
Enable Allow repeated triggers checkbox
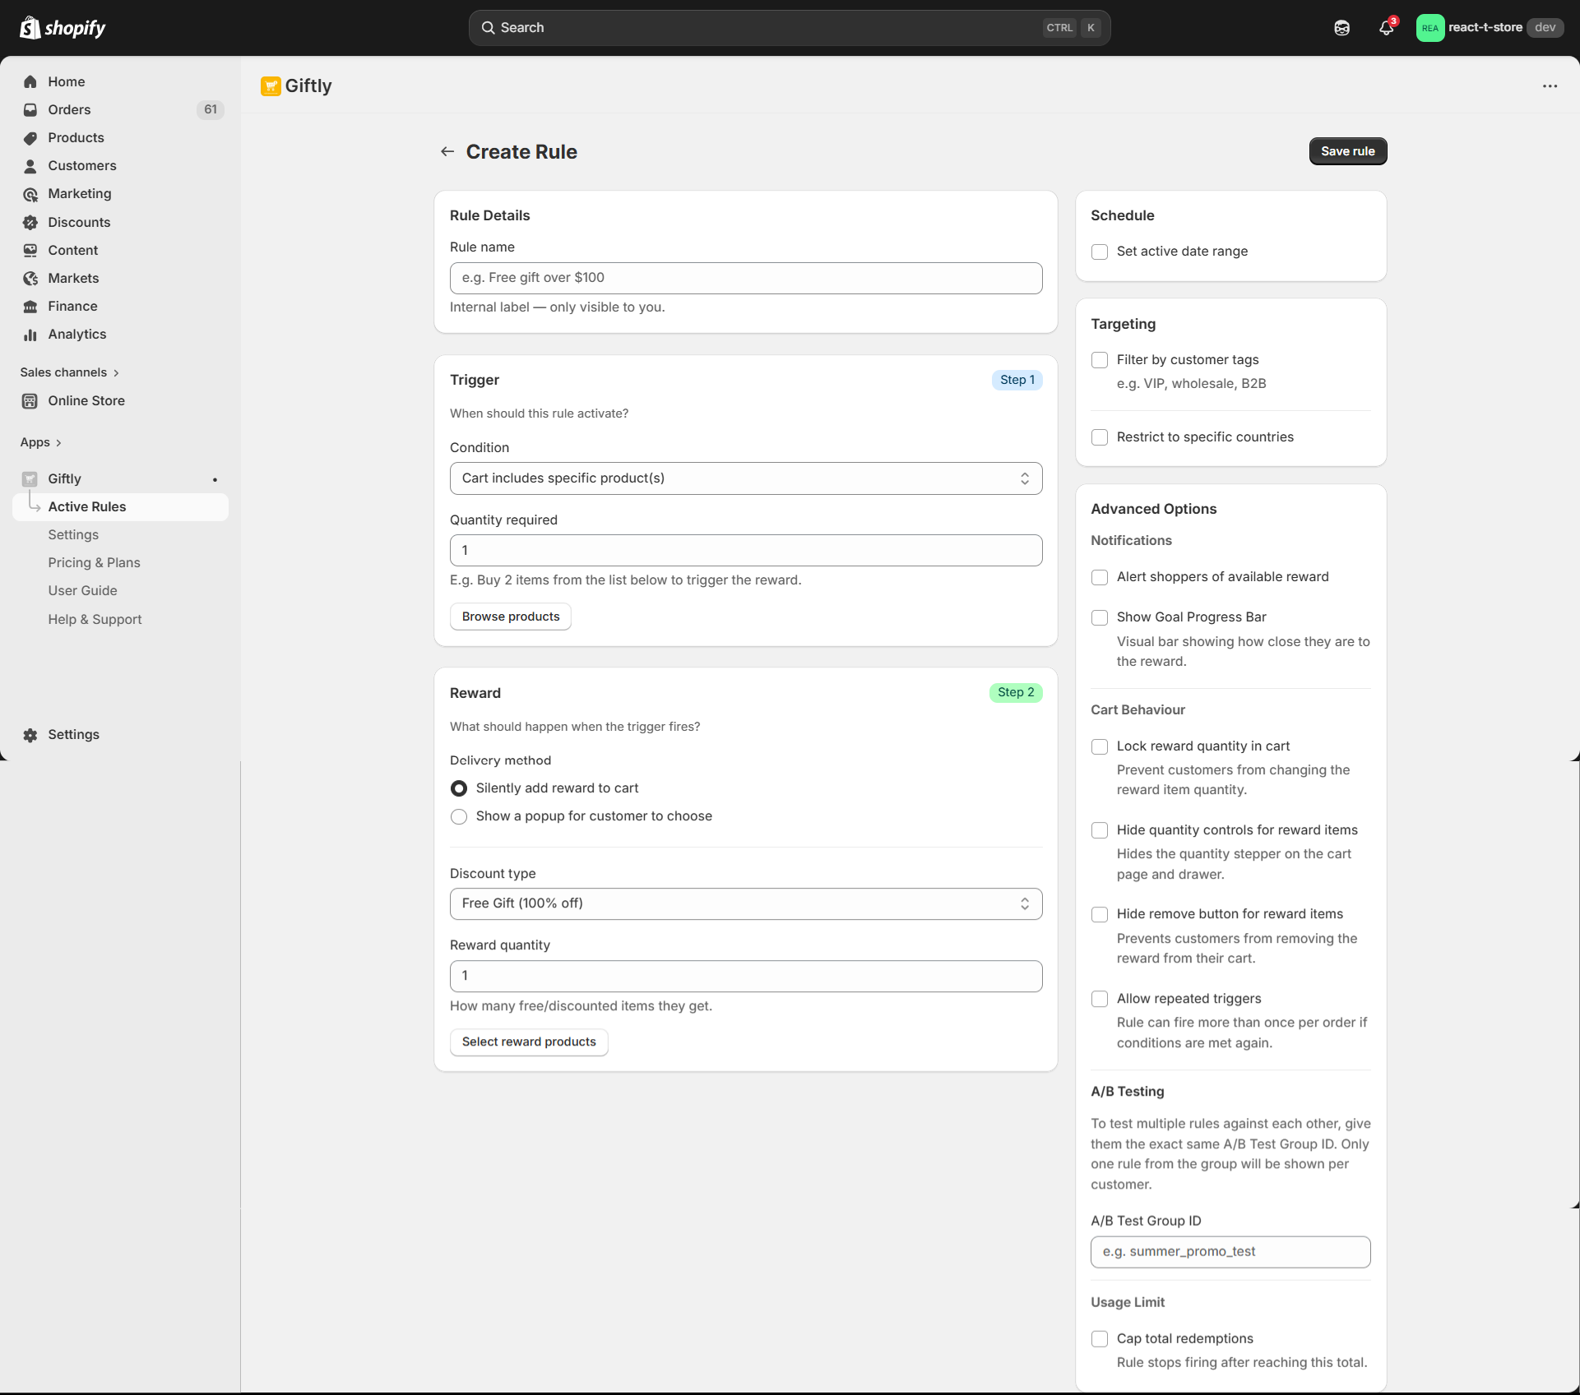tap(1099, 999)
